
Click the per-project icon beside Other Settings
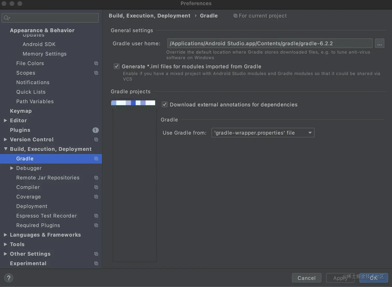96,254
